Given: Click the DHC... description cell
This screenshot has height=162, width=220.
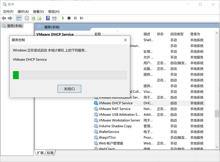Looking at the screenshot, I should [148, 103].
